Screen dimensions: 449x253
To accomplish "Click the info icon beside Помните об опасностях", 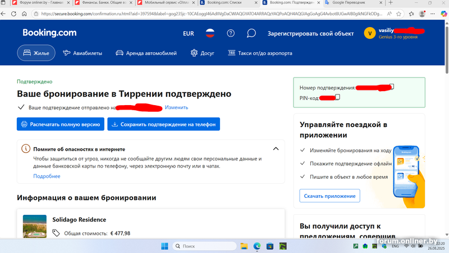I will click(26, 148).
